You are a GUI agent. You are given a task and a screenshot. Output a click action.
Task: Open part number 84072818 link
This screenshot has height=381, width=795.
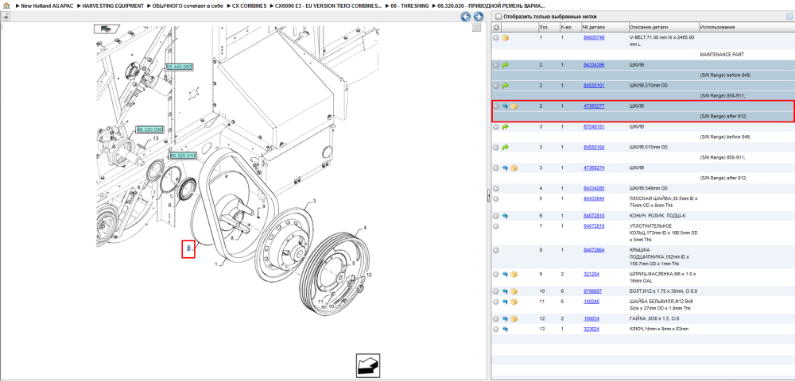click(x=594, y=216)
